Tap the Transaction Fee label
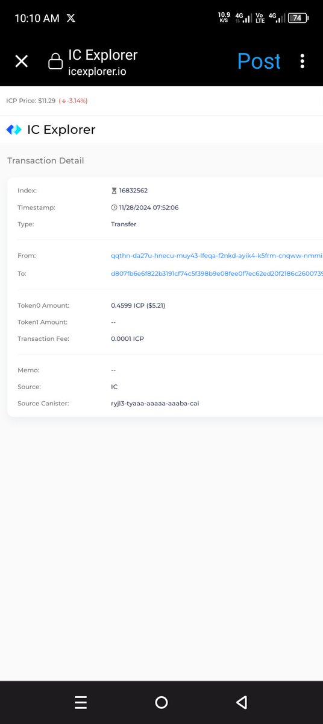 point(43,338)
